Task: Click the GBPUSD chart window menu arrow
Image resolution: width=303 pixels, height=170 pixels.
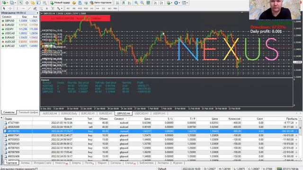Action: (42, 14)
